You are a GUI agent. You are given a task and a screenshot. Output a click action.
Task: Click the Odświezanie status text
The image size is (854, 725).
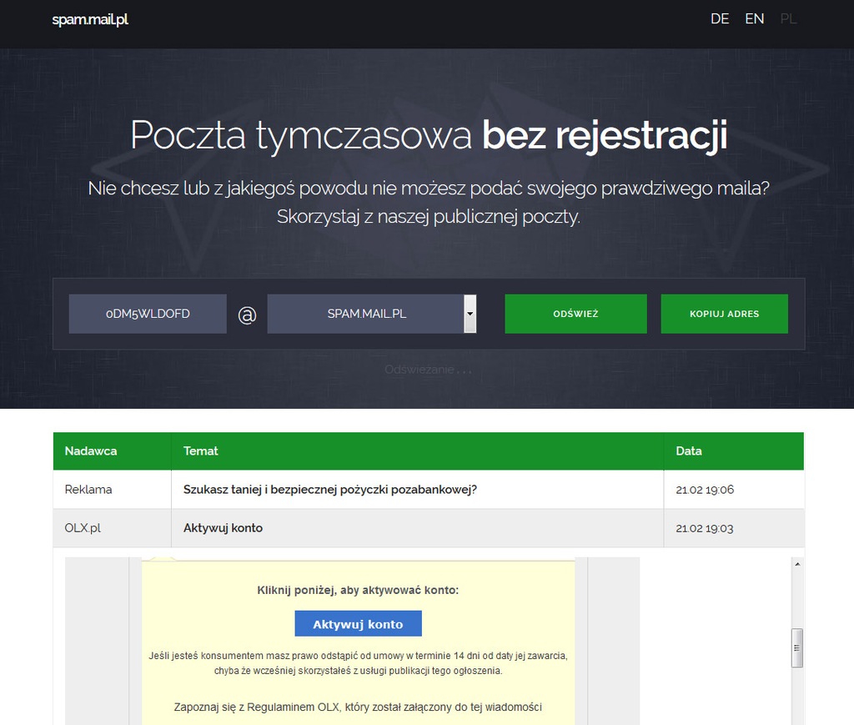pyautogui.click(x=427, y=369)
